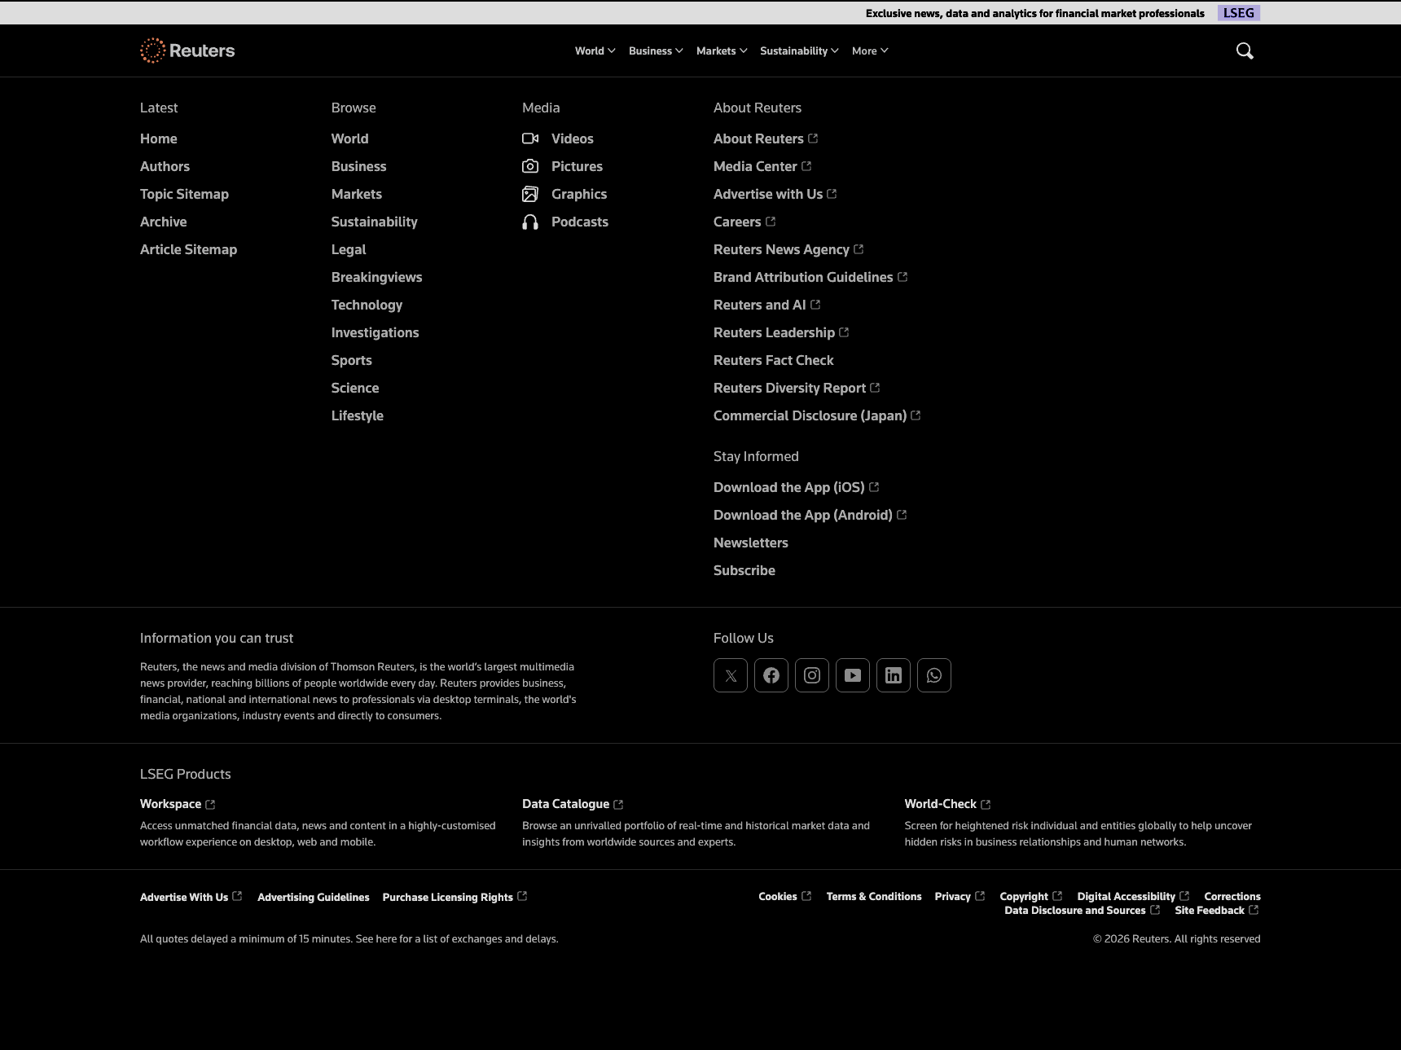Image resolution: width=1401 pixels, height=1050 pixels.
Task: Open Reuters Instagram icon
Action: pyautogui.click(x=812, y=675)
